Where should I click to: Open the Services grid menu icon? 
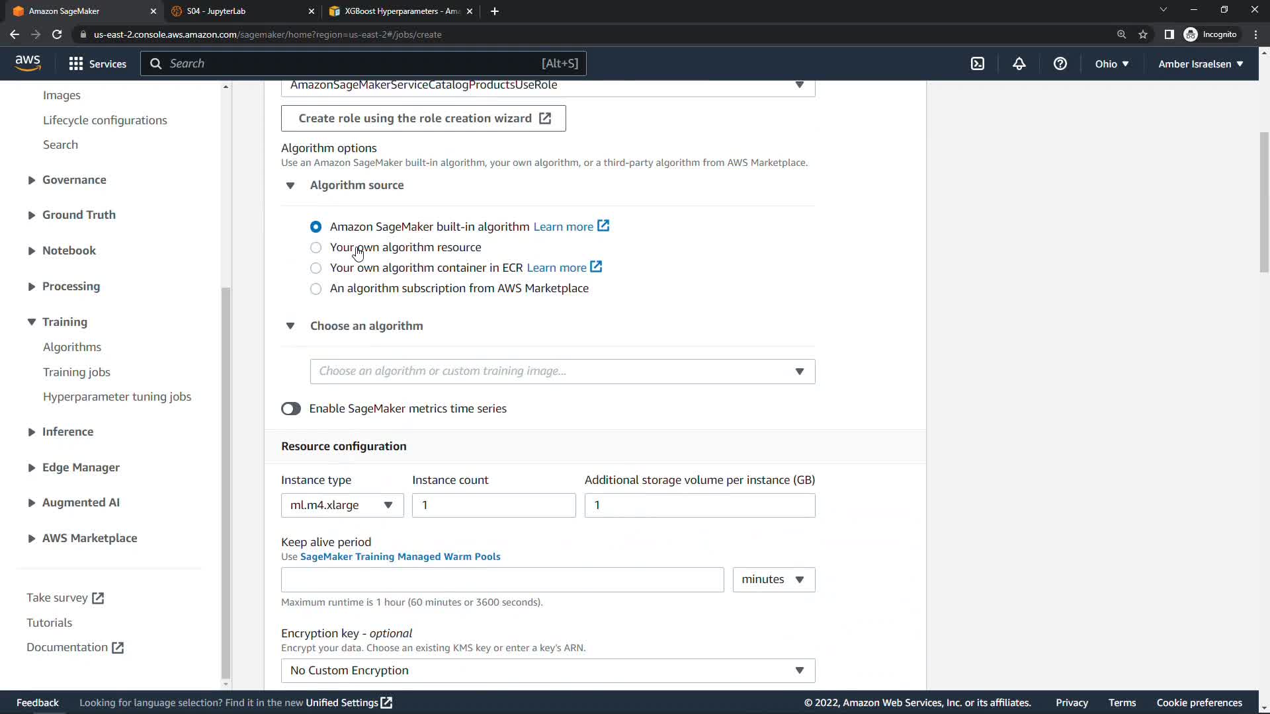[x=76, y=63]
